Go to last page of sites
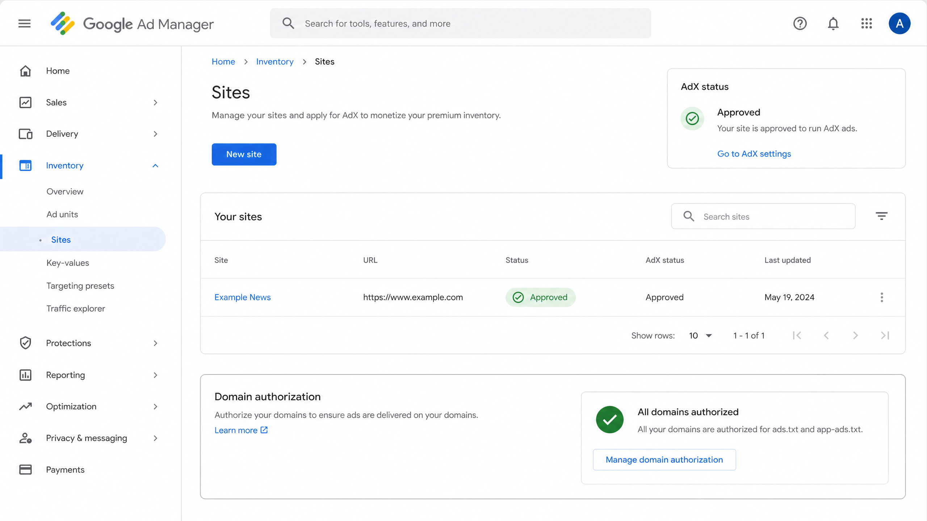 885,335
